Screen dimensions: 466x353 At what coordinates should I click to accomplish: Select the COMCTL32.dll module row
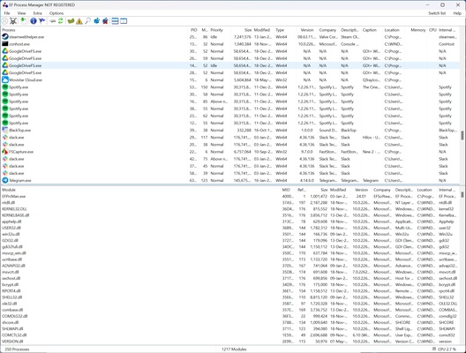pyautogui.click(x=229, y=334)
